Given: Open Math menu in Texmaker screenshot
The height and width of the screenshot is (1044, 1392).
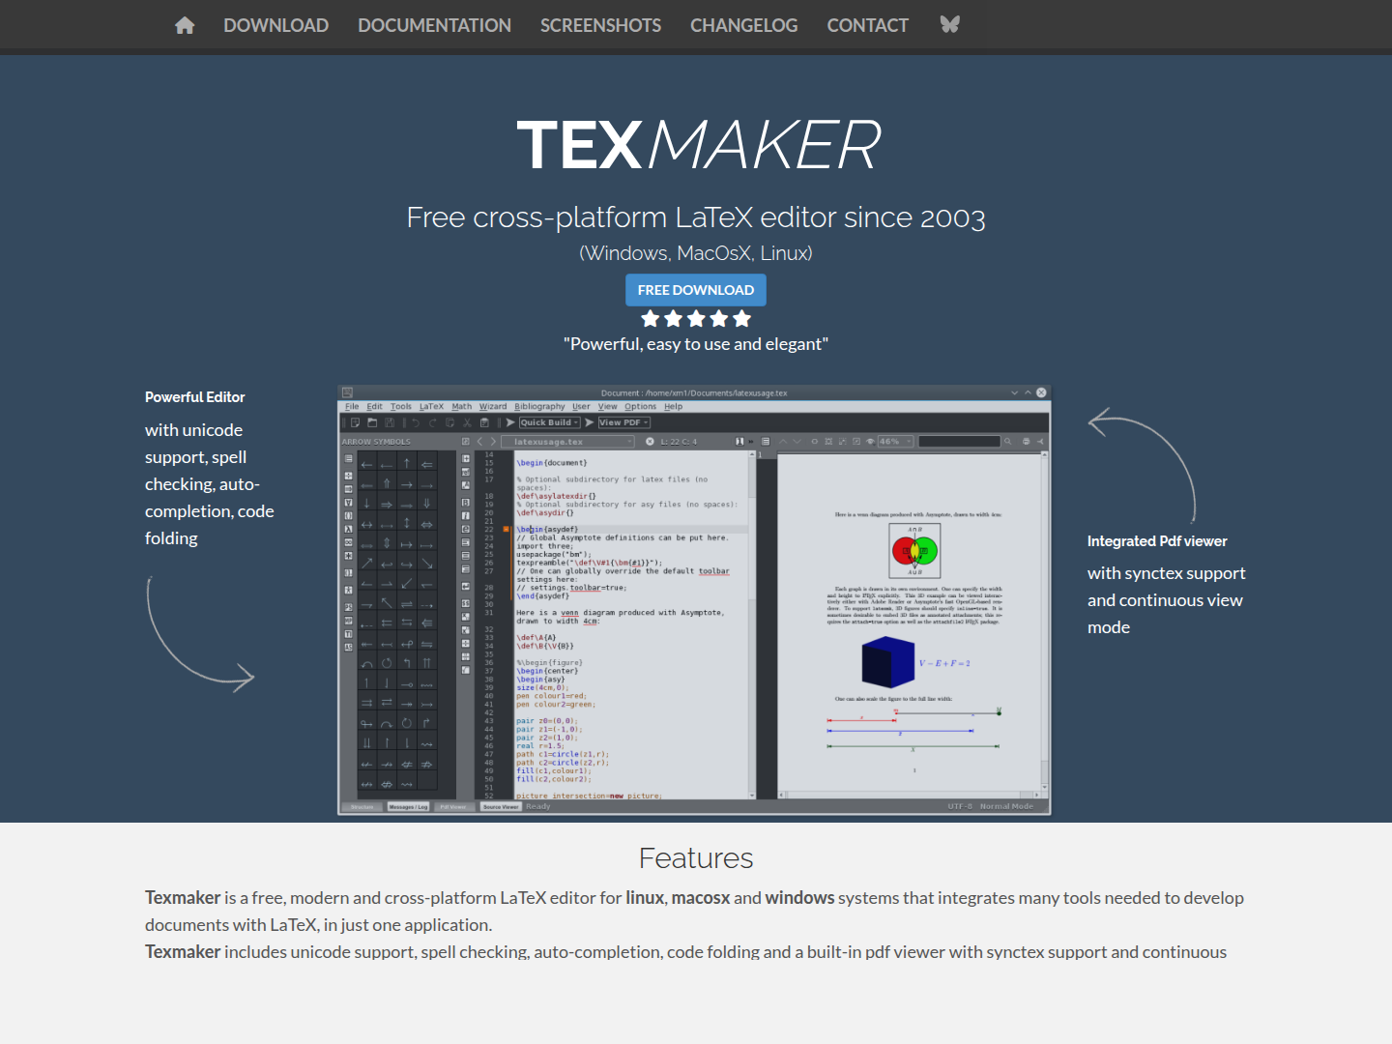Looking at the screenshot, I should pyautogui.click(x=462, y=407).
